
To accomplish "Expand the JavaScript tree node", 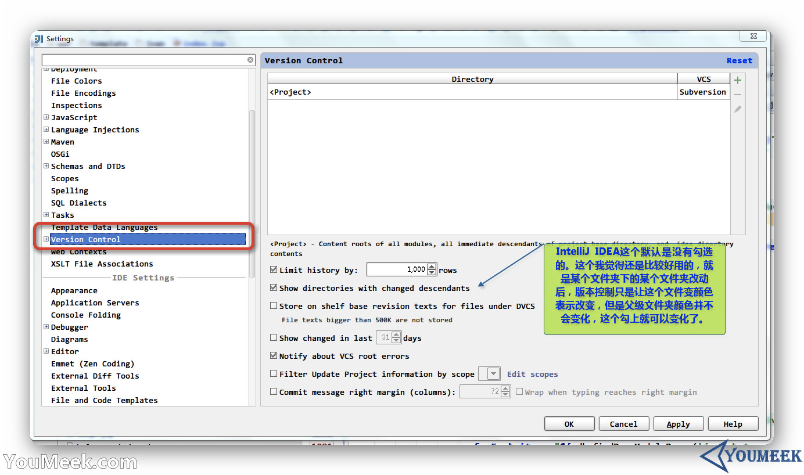I will (x=46, y=117).
